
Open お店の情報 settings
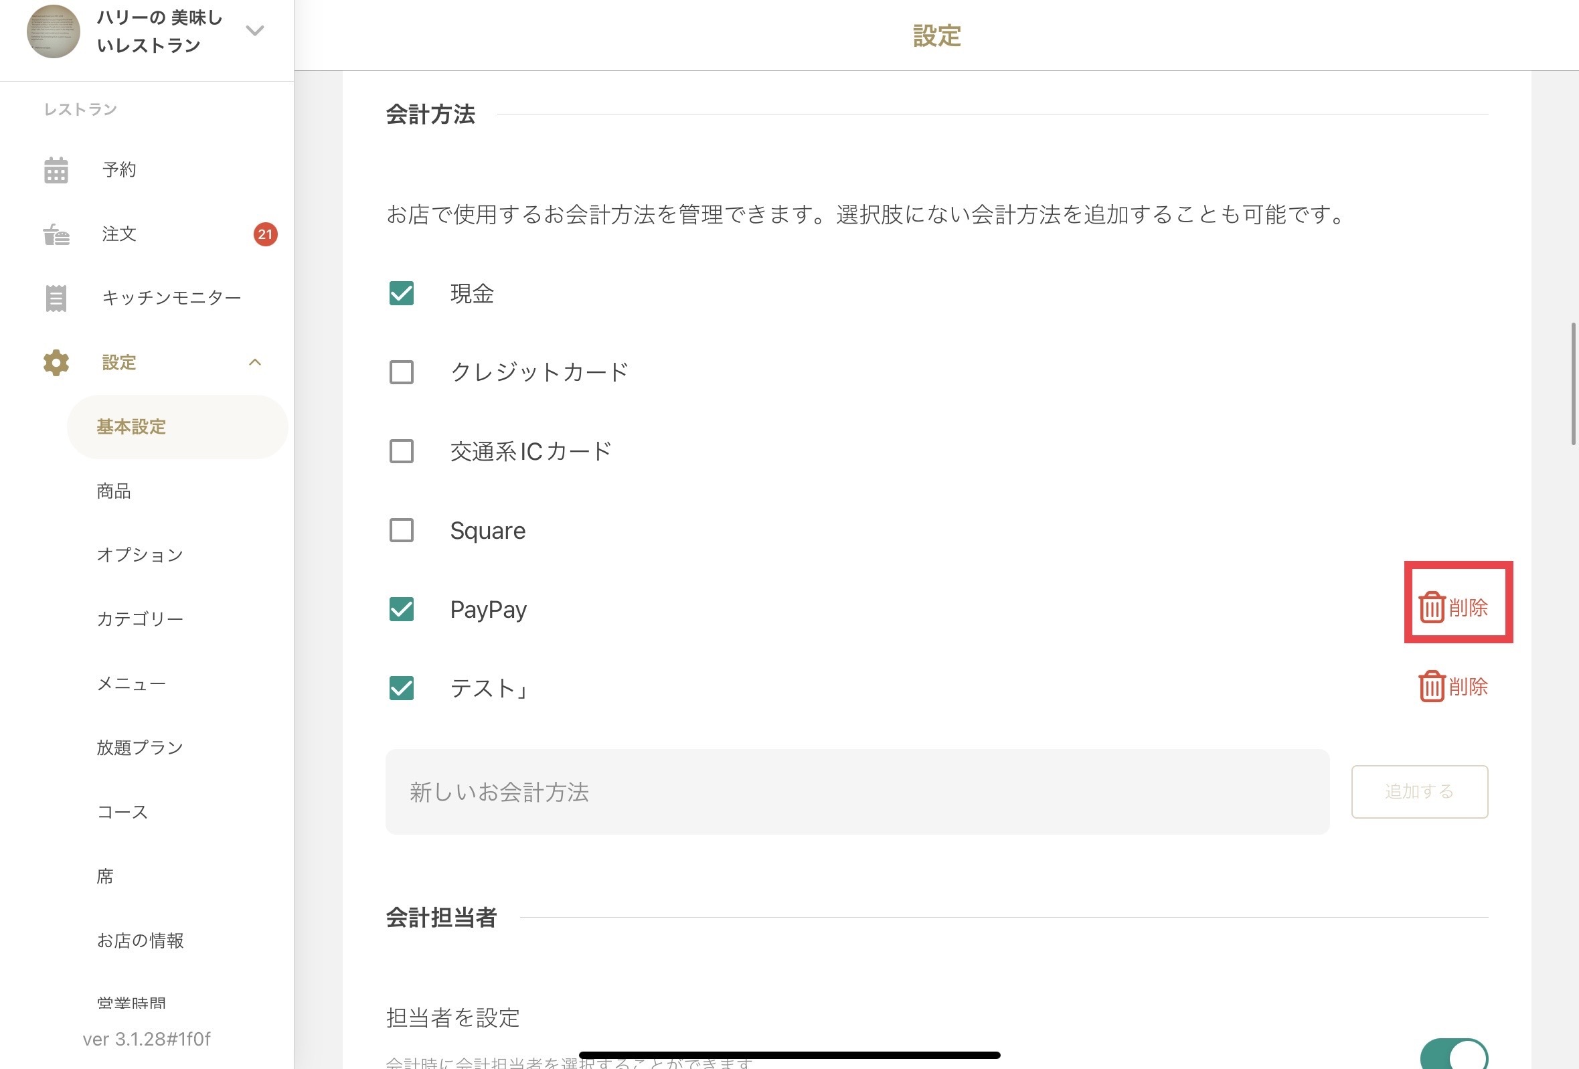pos(140,940)
